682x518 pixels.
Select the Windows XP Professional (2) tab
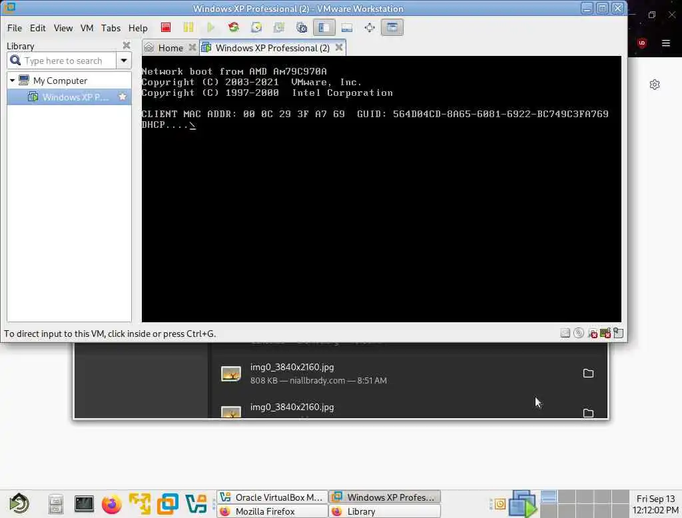click(272, 48)
